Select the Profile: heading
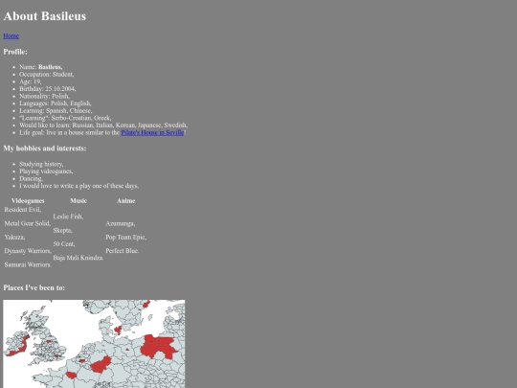Image resolution: width=517 pixels, height=388 pixels. (15, 52)
